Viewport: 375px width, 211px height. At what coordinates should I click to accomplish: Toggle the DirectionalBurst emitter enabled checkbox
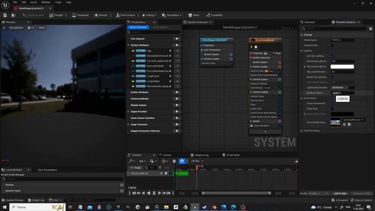253,40
